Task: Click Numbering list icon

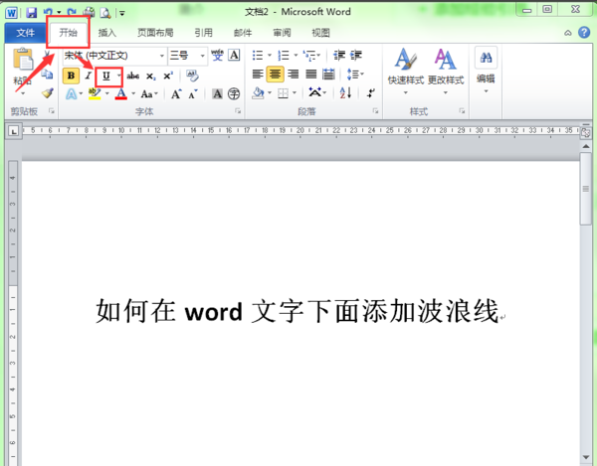Action: point(284,56)
